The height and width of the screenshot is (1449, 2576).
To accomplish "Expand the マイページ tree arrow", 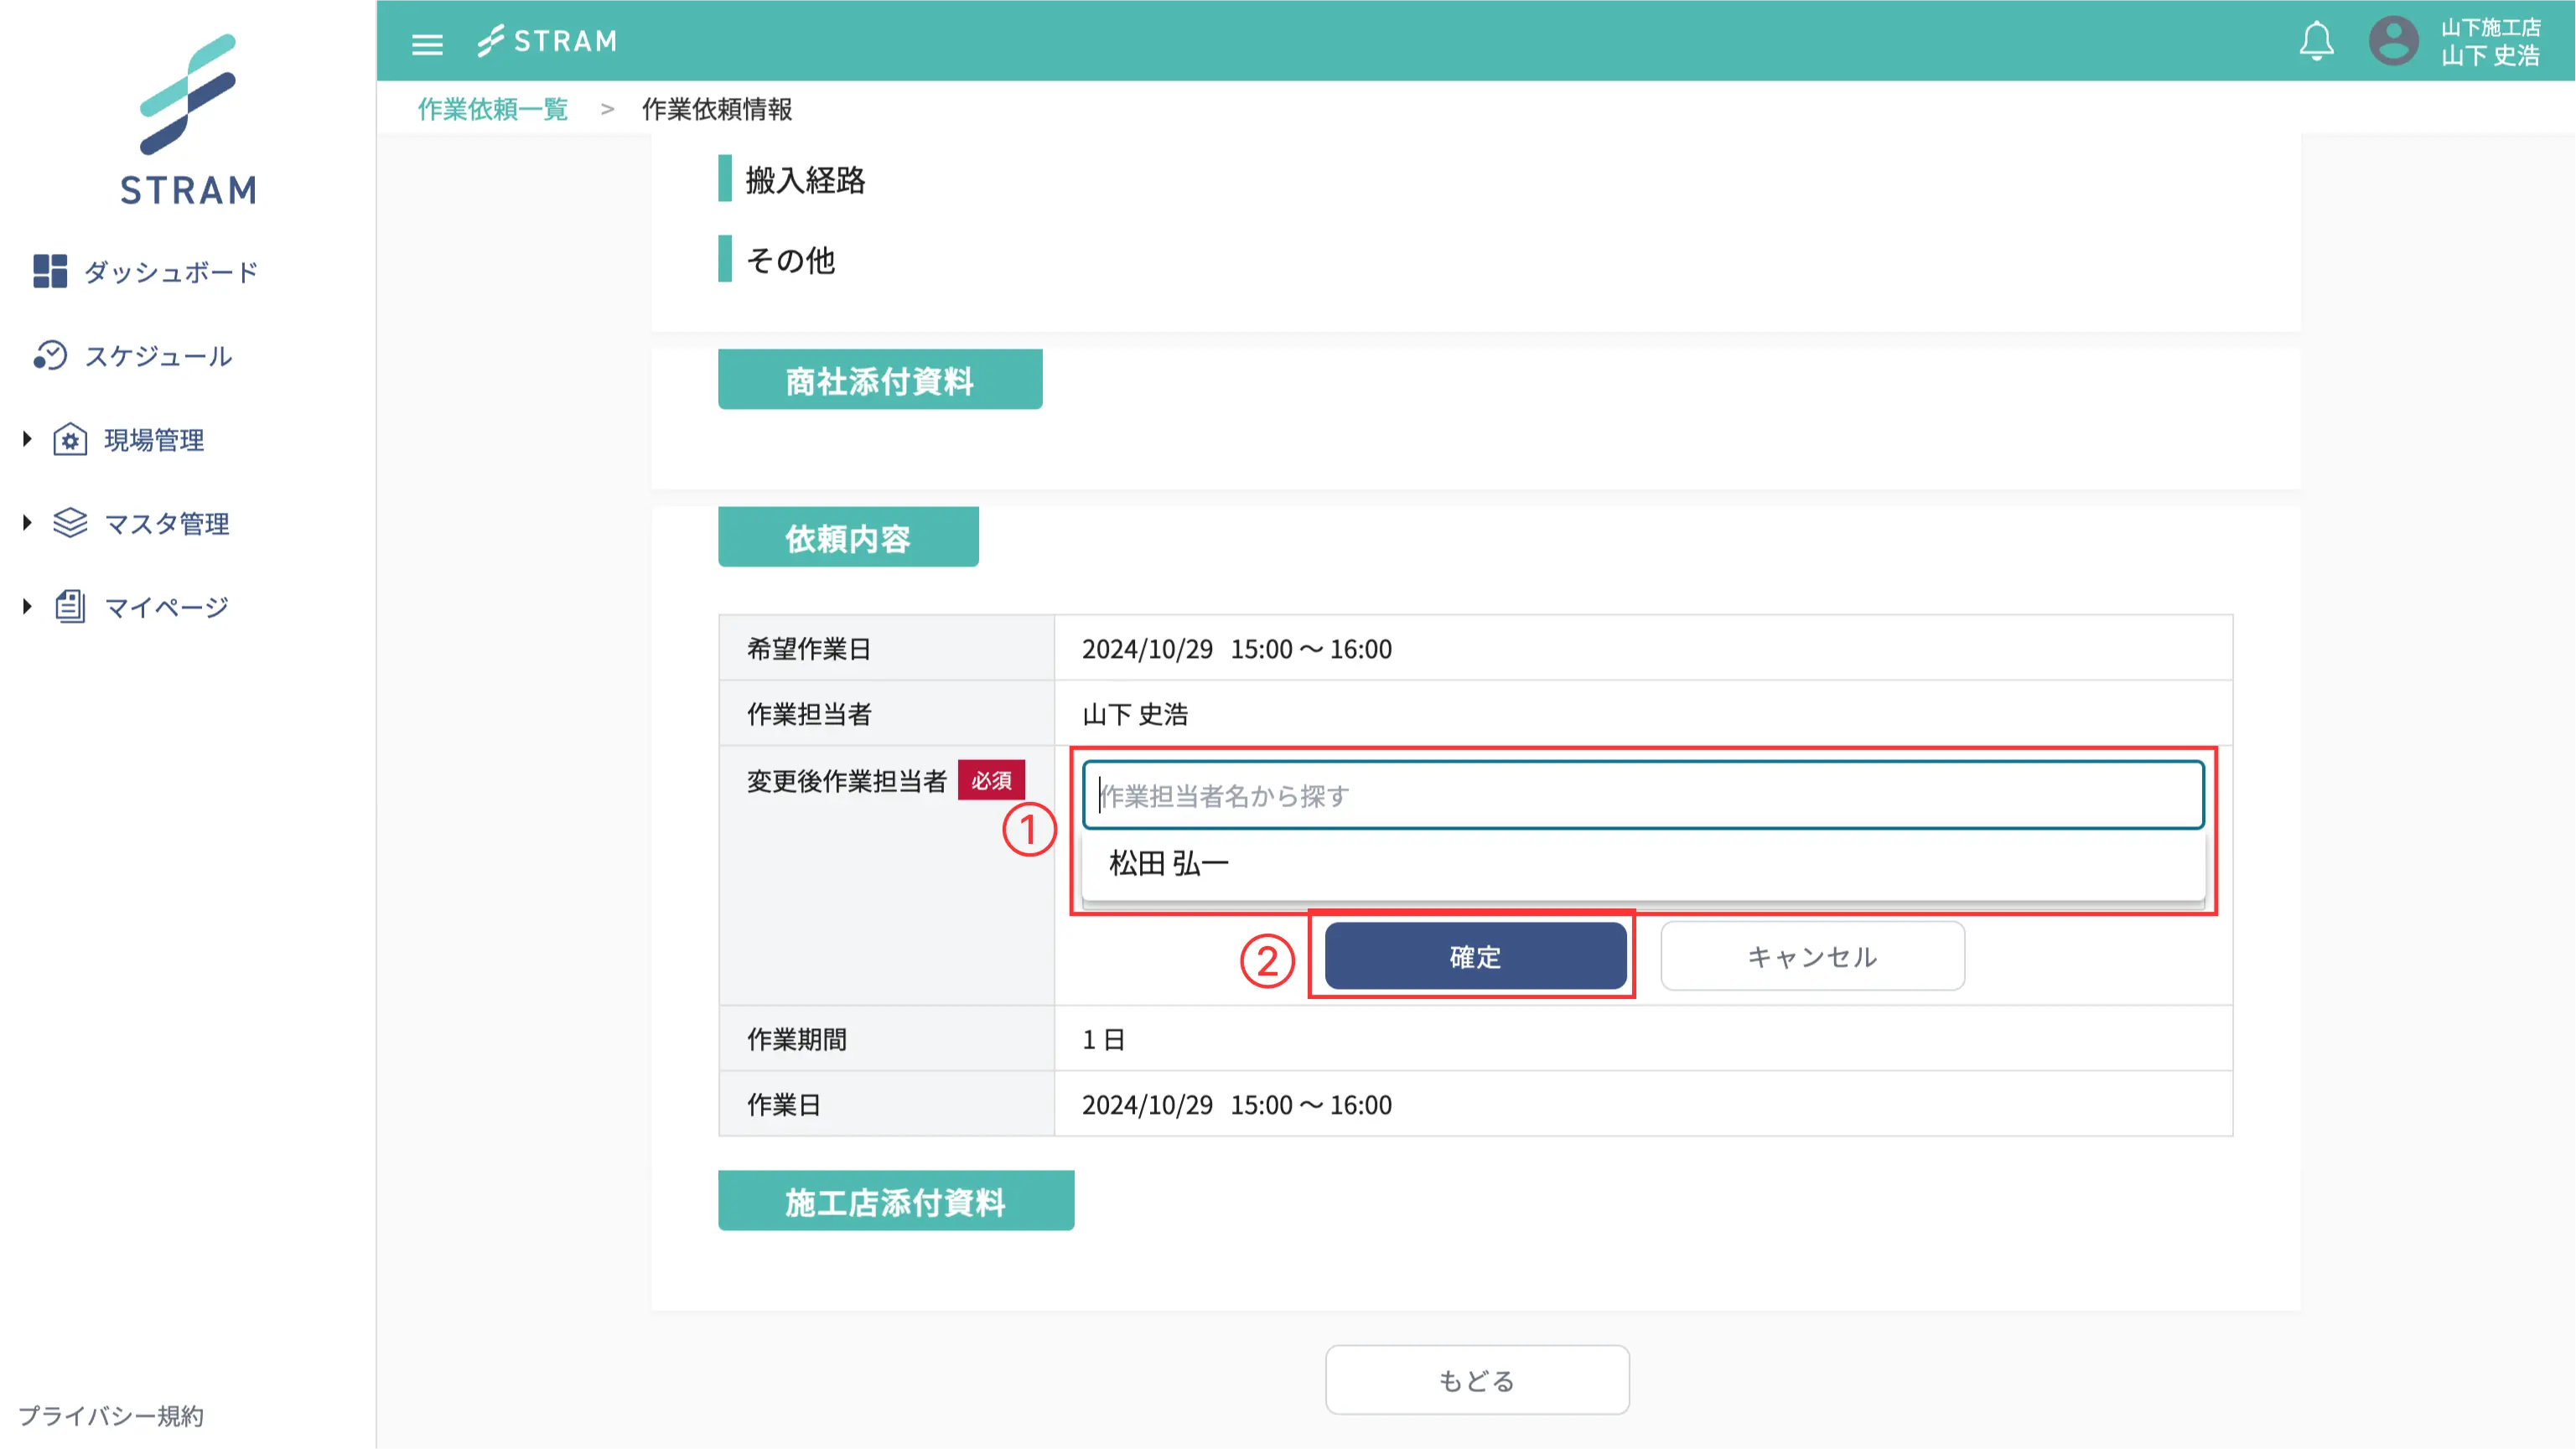I will pos(27,606).
